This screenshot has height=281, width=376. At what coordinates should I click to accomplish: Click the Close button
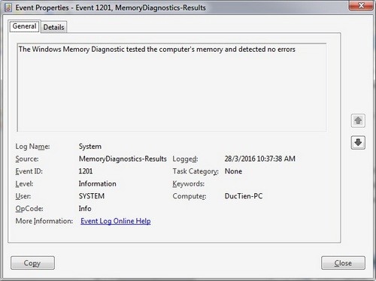[343, 263]
